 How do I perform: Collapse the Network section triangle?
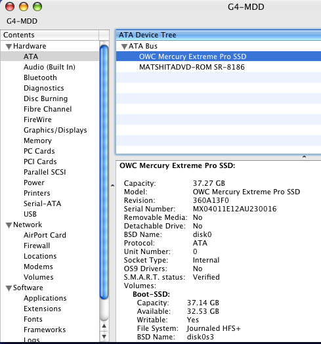tap(9, 225)
